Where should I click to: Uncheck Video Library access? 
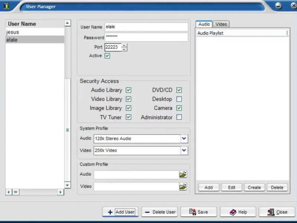128,99
